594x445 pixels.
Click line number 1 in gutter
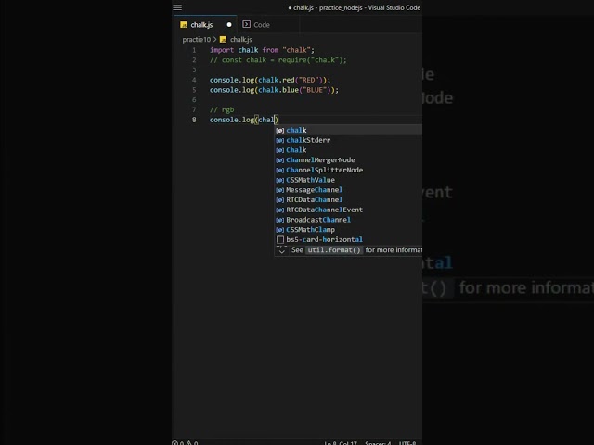[194, 50]
